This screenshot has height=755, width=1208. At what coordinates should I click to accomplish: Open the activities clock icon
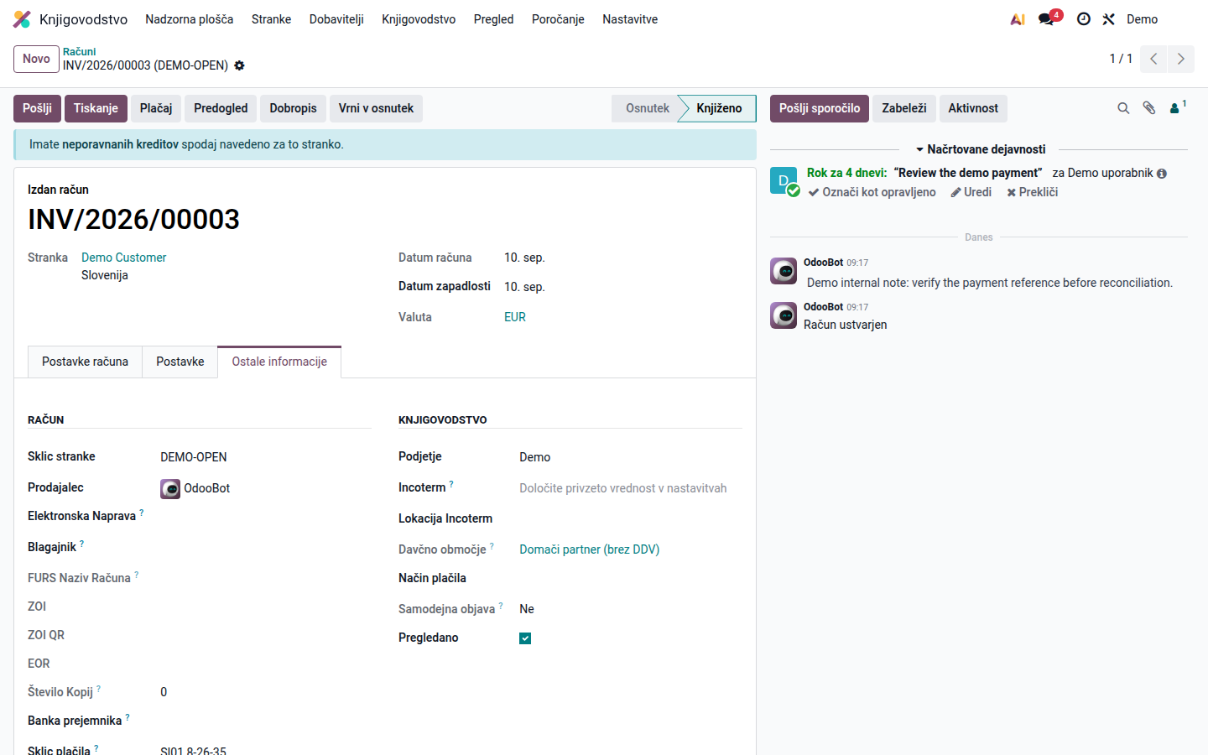click(x=1084, y=19)
